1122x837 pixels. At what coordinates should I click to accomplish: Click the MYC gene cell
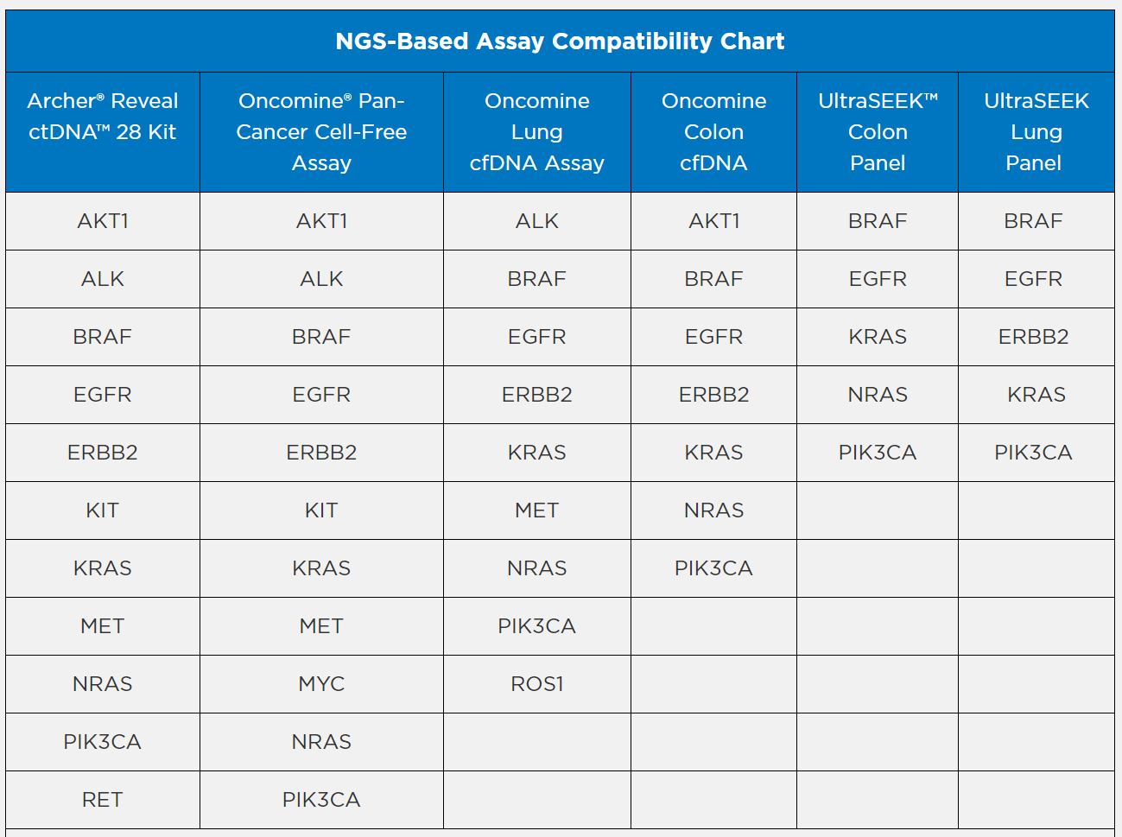(321, 684)
